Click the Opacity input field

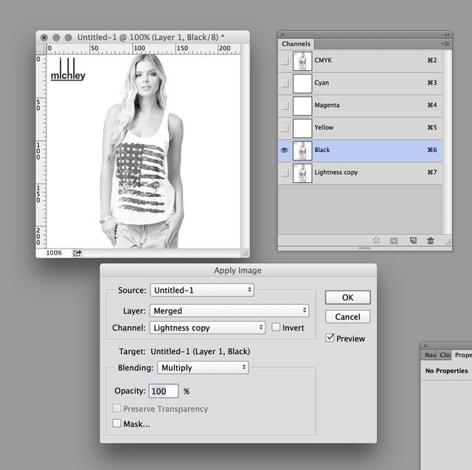[164, 391]
